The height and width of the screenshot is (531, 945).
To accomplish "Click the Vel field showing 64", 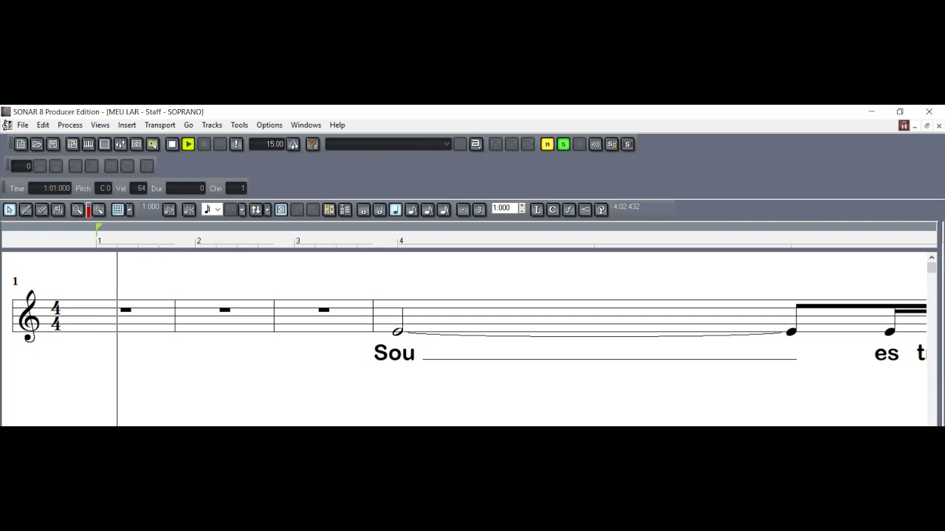I will [139, 189].
